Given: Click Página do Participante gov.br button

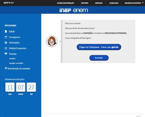Looking at the screenshot, I should click(99, 47).
